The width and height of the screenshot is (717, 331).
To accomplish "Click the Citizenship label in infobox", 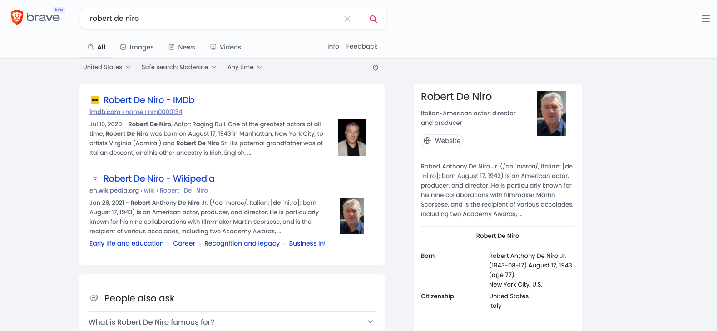I will 437,296.
